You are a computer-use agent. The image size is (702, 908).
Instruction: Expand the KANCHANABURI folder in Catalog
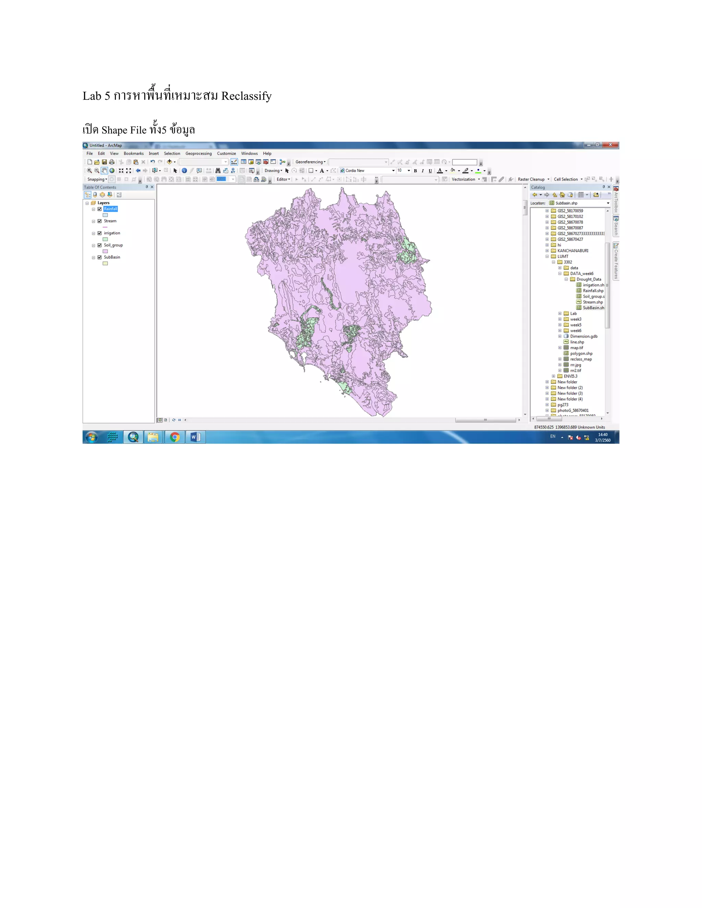tap(547, 251)
